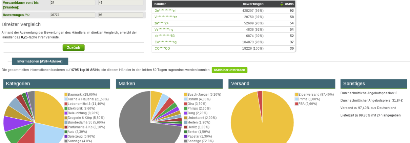Click Jung (2,20%) legend swatch
Image resolution: width=410 pixels, height=143 pixels.
185,113
